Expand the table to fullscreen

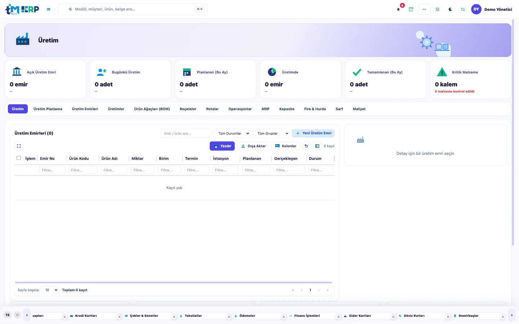(x=19, y=146)
